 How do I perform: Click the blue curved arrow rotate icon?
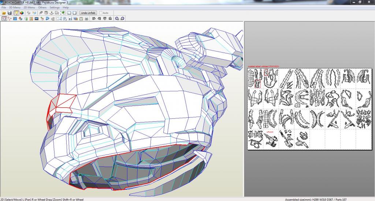[x=47, y=19]
